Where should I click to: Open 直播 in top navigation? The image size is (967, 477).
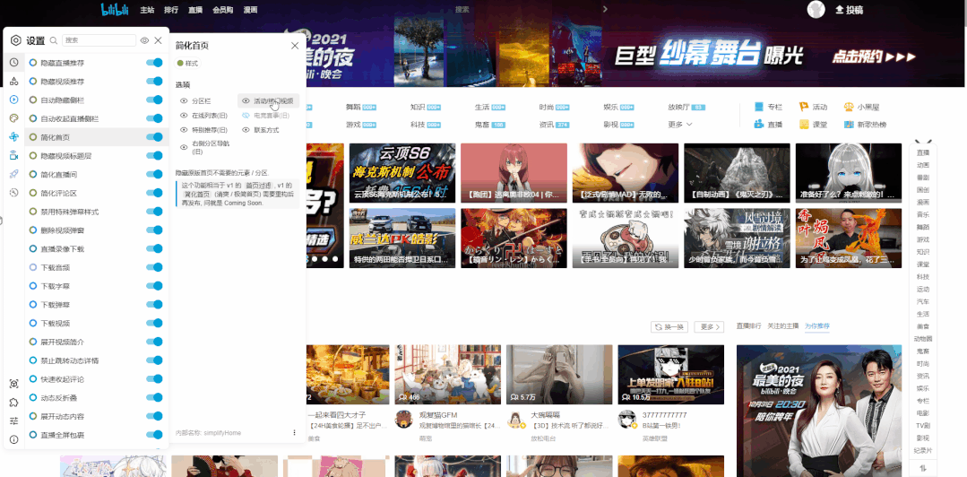coord(194,10)
